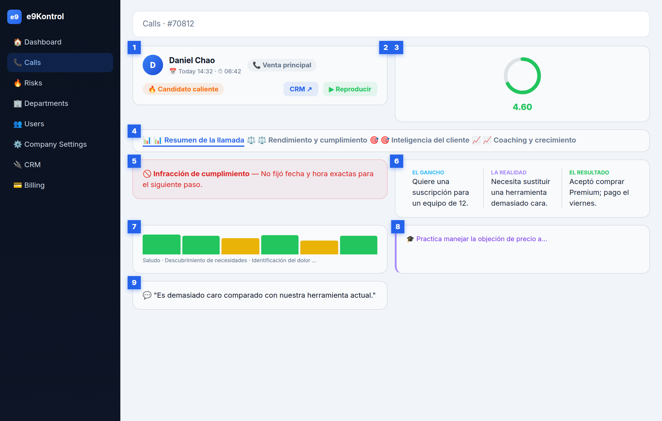Image resolution: width=662 pixels, height=421 pixels.
Task: Click the Users people icon
Action: pyautogui.click(x=18, y=124)
